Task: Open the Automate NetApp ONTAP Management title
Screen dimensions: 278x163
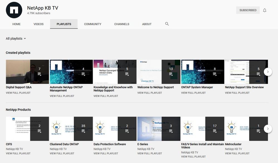Action: [x=66, y=89]
